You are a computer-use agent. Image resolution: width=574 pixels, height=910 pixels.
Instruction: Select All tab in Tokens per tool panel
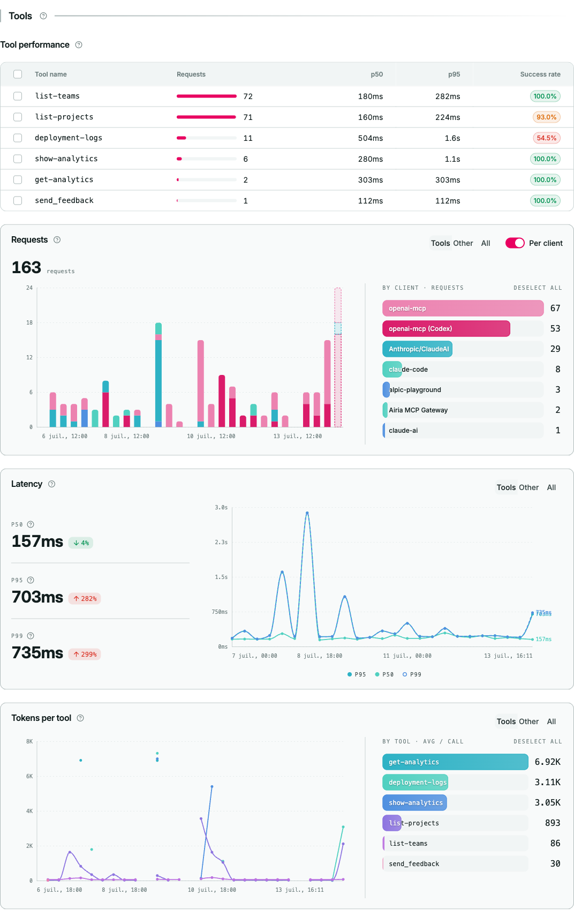552,721
